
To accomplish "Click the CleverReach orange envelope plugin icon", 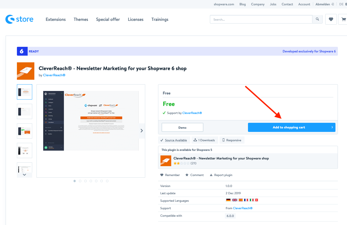I will 25,71.
